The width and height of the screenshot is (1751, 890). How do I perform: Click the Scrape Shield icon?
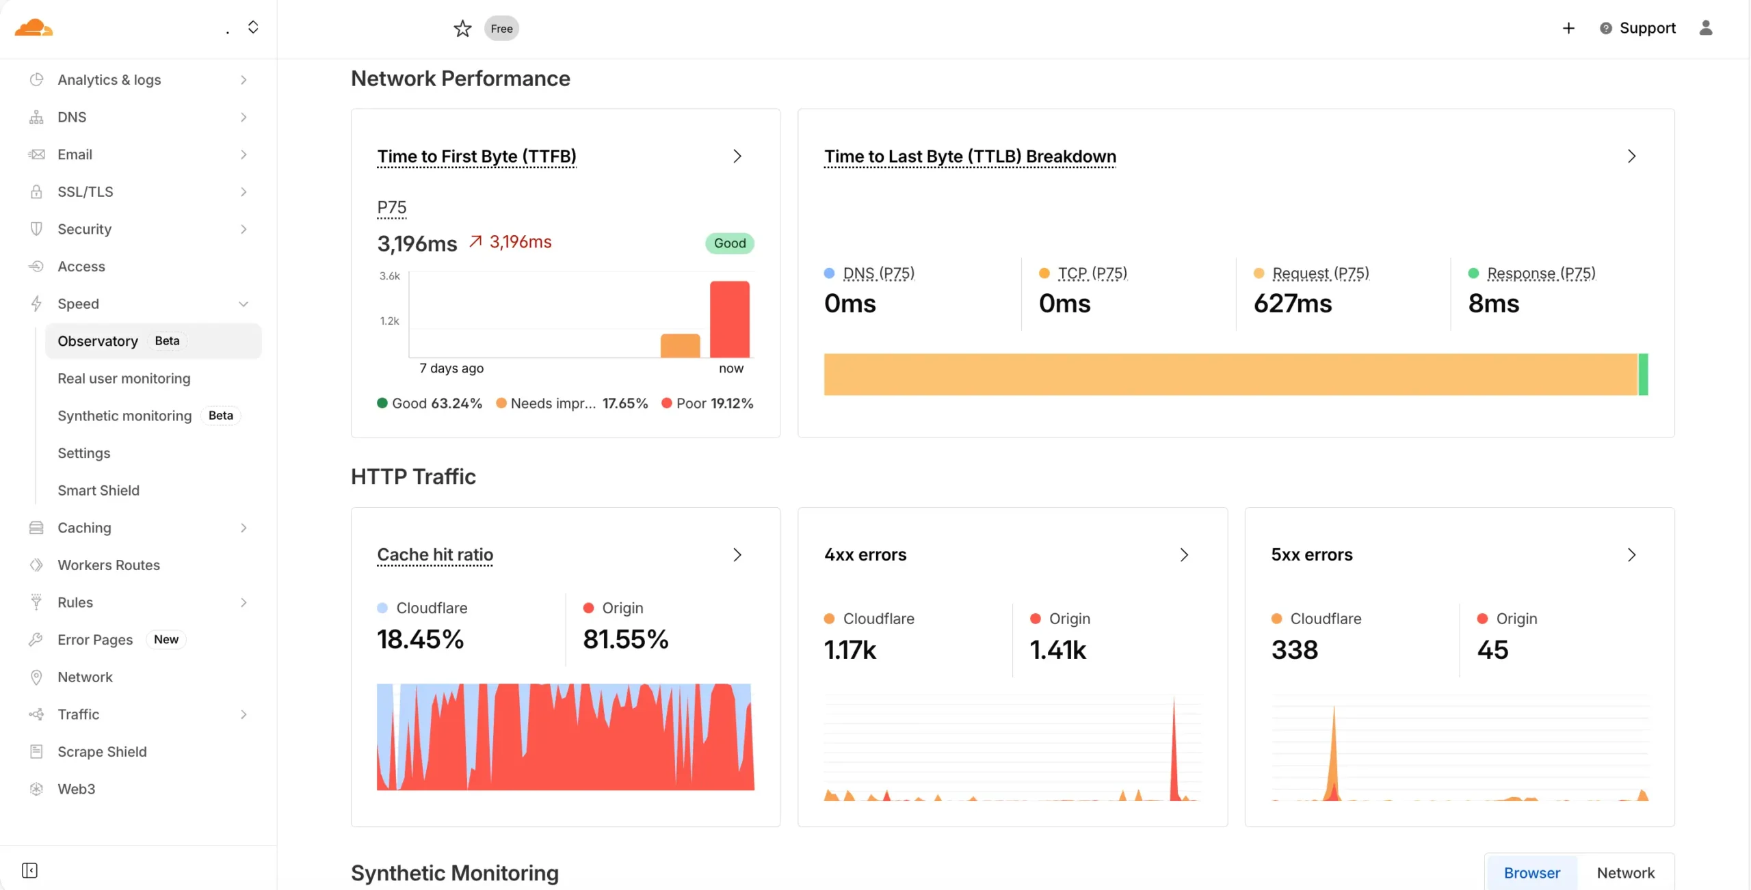point(36,751)
